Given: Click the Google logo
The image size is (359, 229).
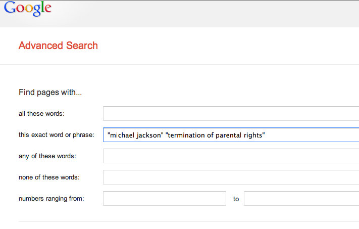Looking at the screenshot, I should pyautogui.click(x=28, y=9).
